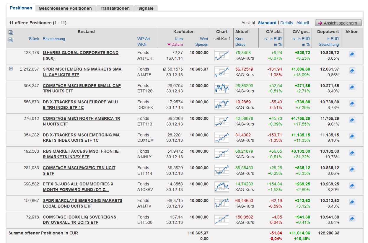Select the Signale tab
This screenshot has height=243, width=368.
point(146,8)
